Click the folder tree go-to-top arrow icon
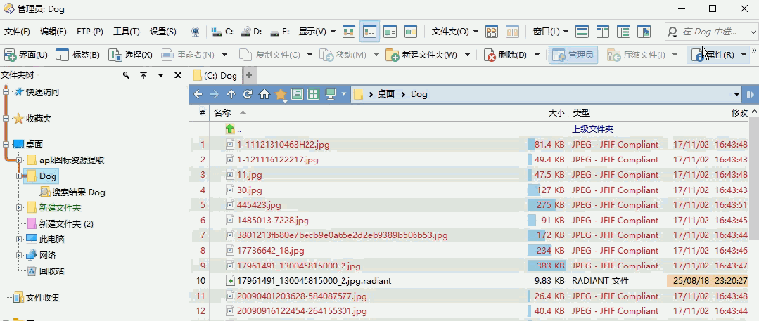This screenshot has height=321, width=759. pos(143,75)
